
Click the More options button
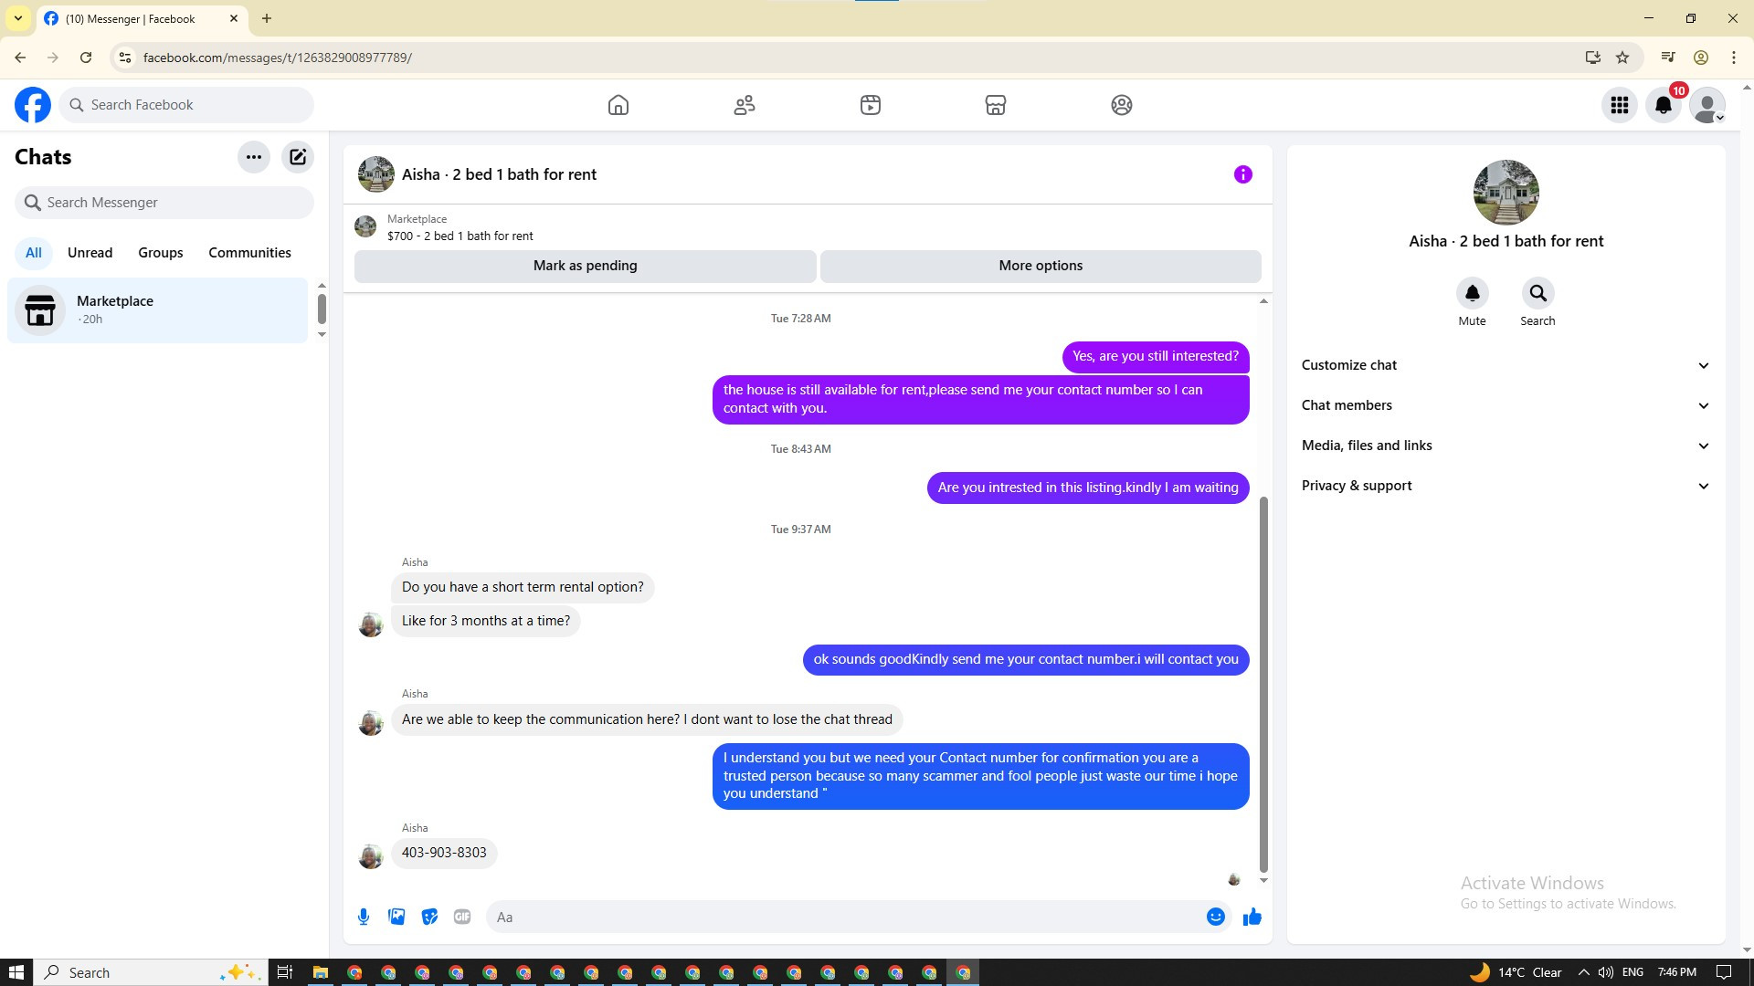point(1040,266)
